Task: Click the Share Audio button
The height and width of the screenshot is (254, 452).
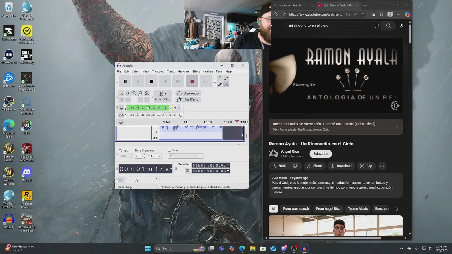Action: point(188,93)
